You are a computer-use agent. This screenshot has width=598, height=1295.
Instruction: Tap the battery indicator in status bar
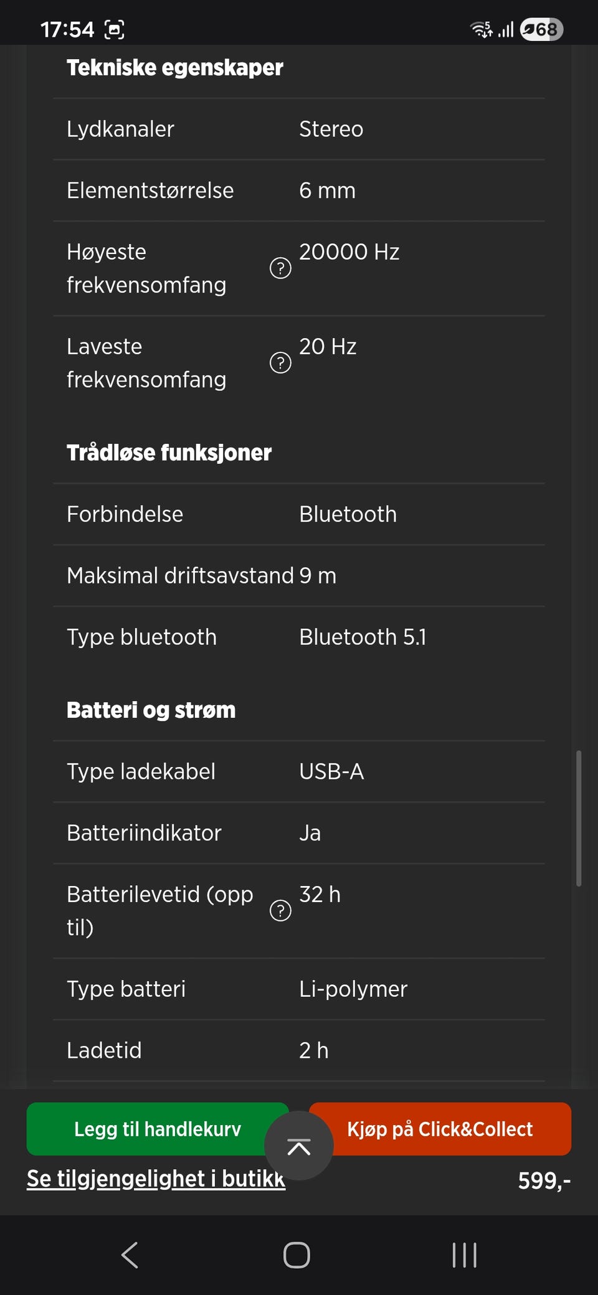coord(541,29)
